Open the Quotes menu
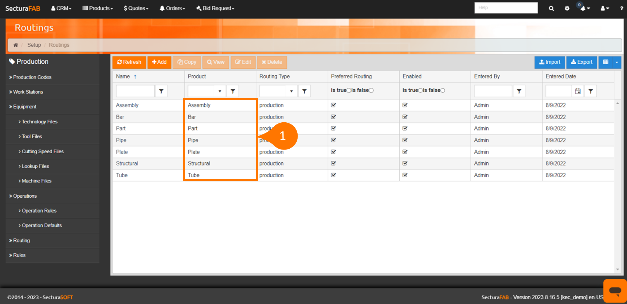This screenshot has height=304, width=627. coord(136,8)
